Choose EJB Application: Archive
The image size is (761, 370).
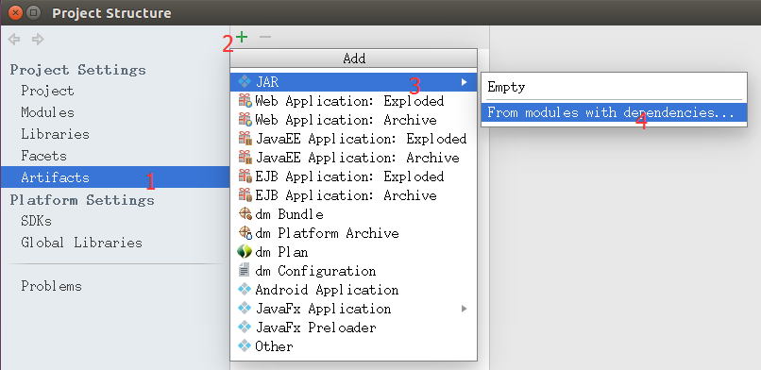[353, 195]
